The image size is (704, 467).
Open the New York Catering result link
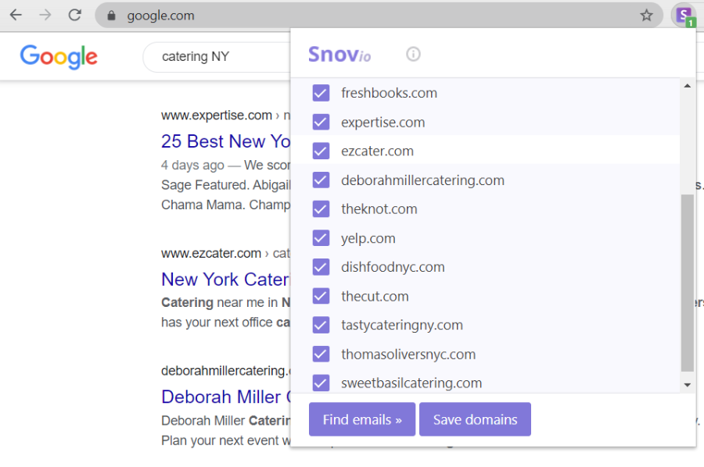226,280
